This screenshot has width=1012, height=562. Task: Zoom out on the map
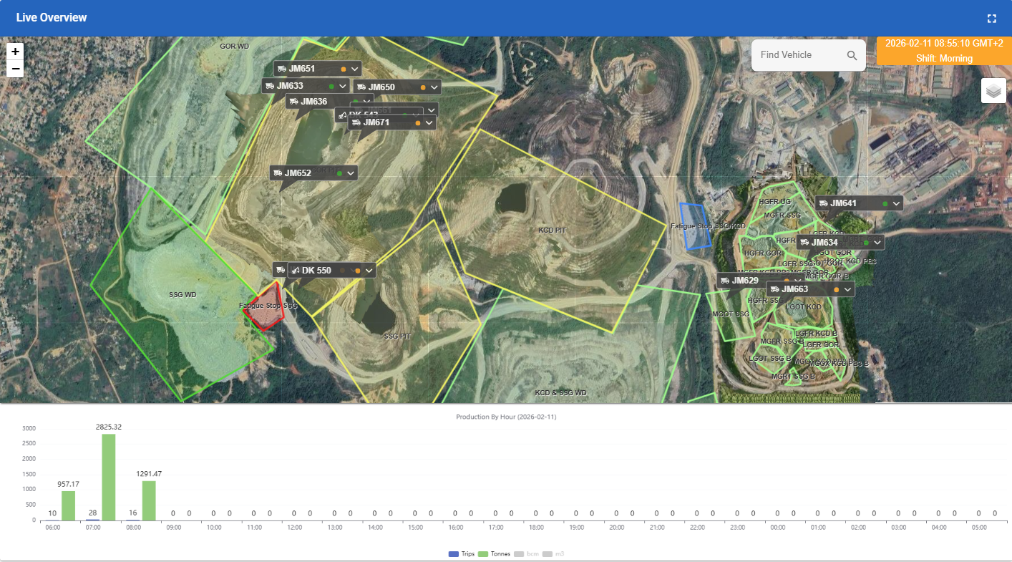click(15, 69)
